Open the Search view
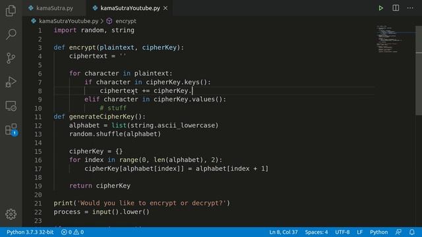This screenshot has height=237, width=422. (11, 34)
